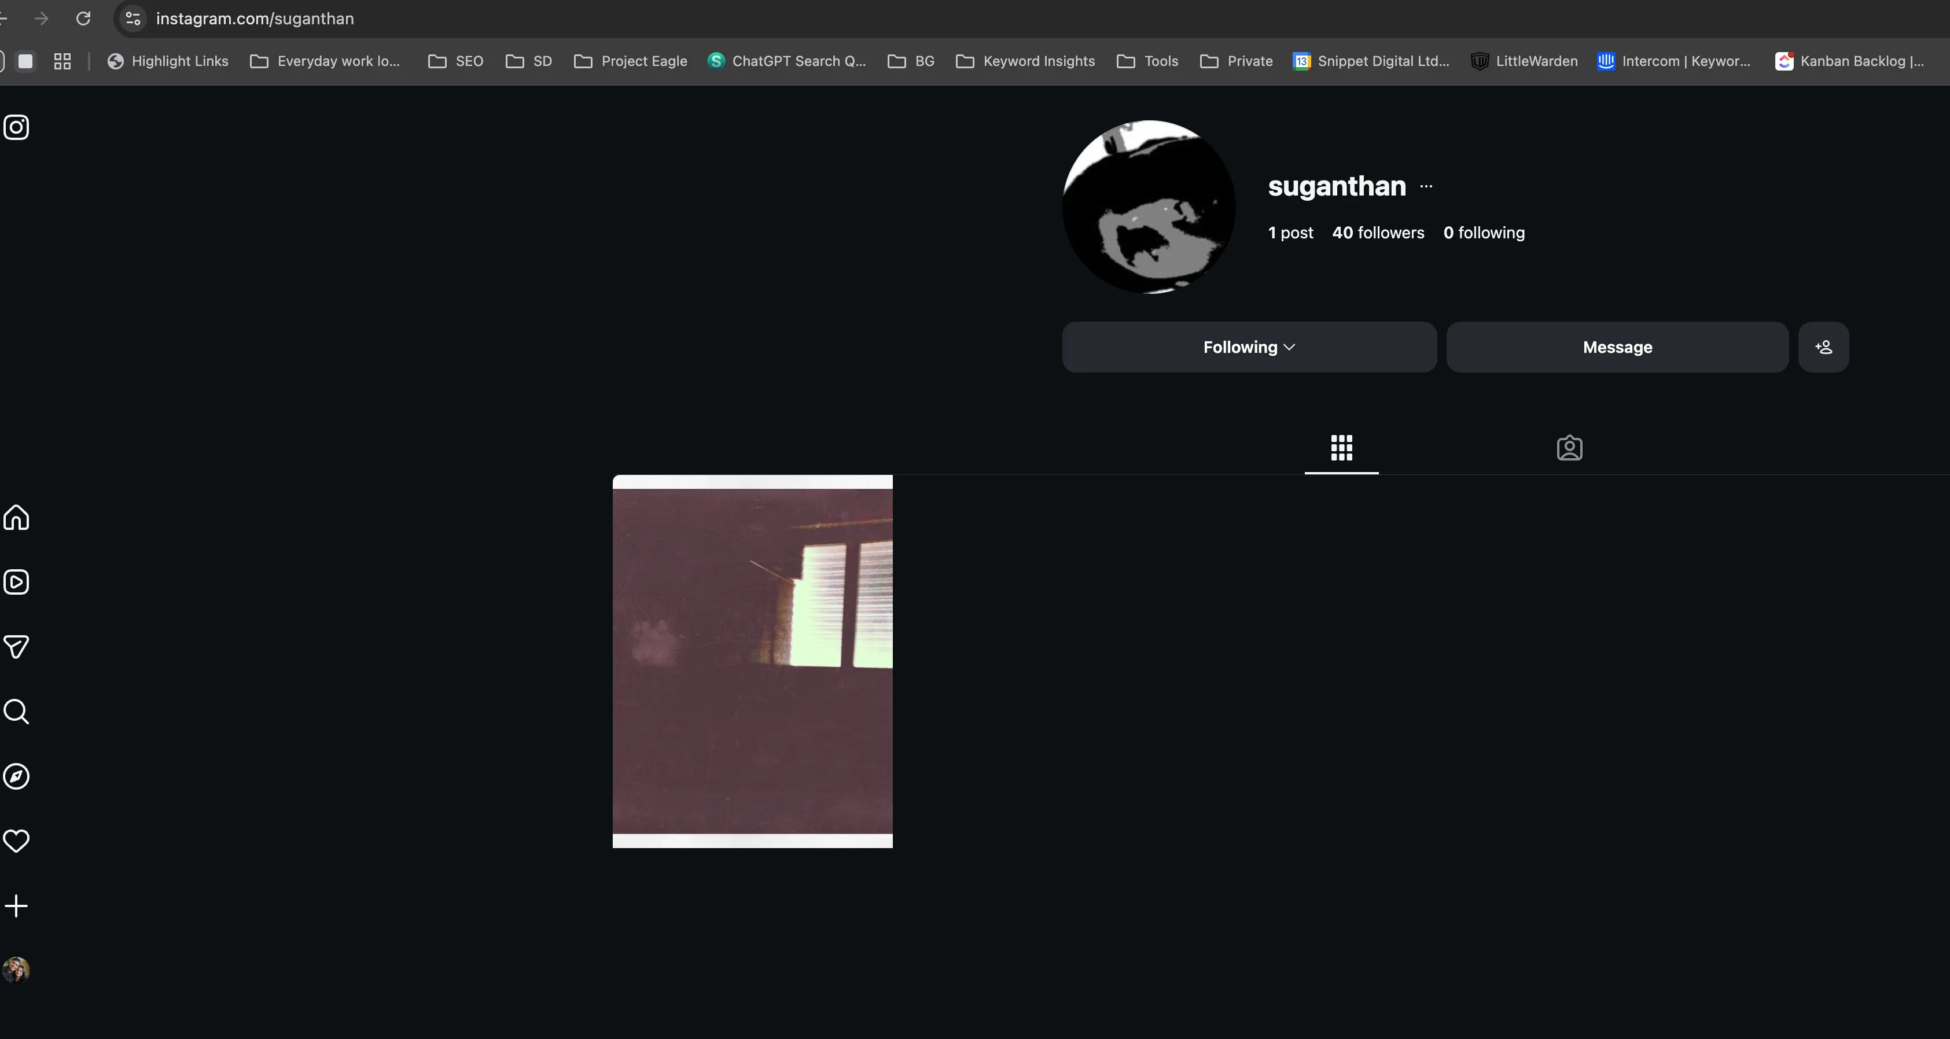Open Notifications heart icon
Screen dimensions: 1950x1039
(16, 841)
